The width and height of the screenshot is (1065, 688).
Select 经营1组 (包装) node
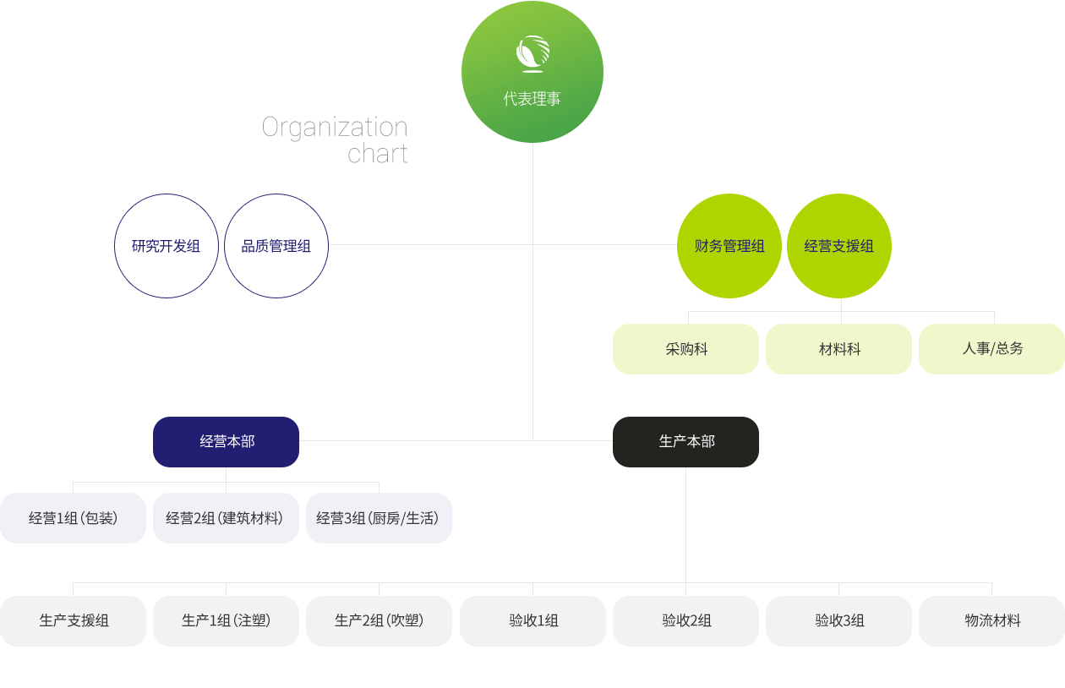click(73, 518)
